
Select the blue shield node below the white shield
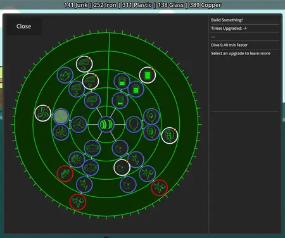128,185
